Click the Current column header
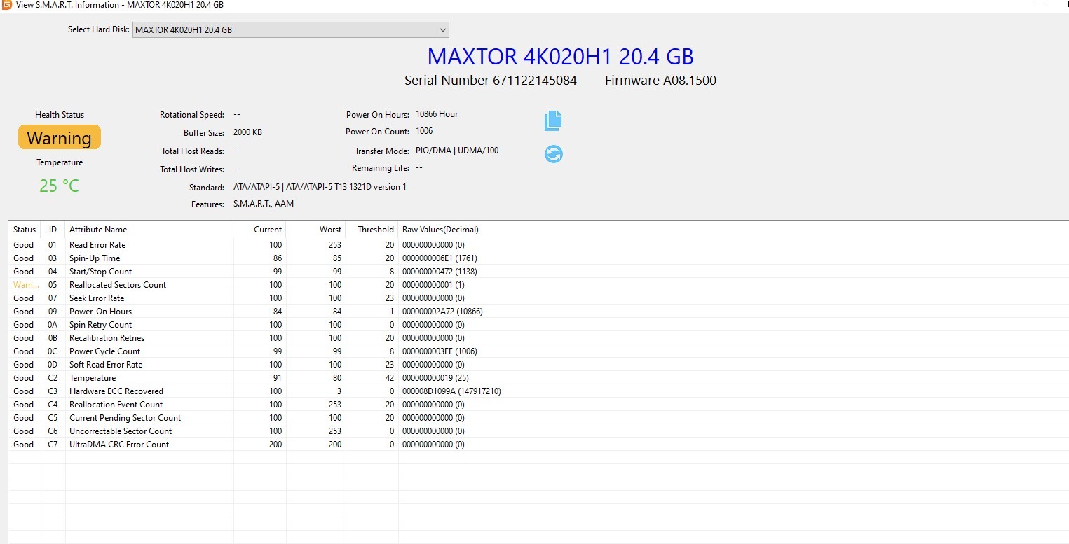The height and width of the screenshot is (544, 1069). pos(260,230)
